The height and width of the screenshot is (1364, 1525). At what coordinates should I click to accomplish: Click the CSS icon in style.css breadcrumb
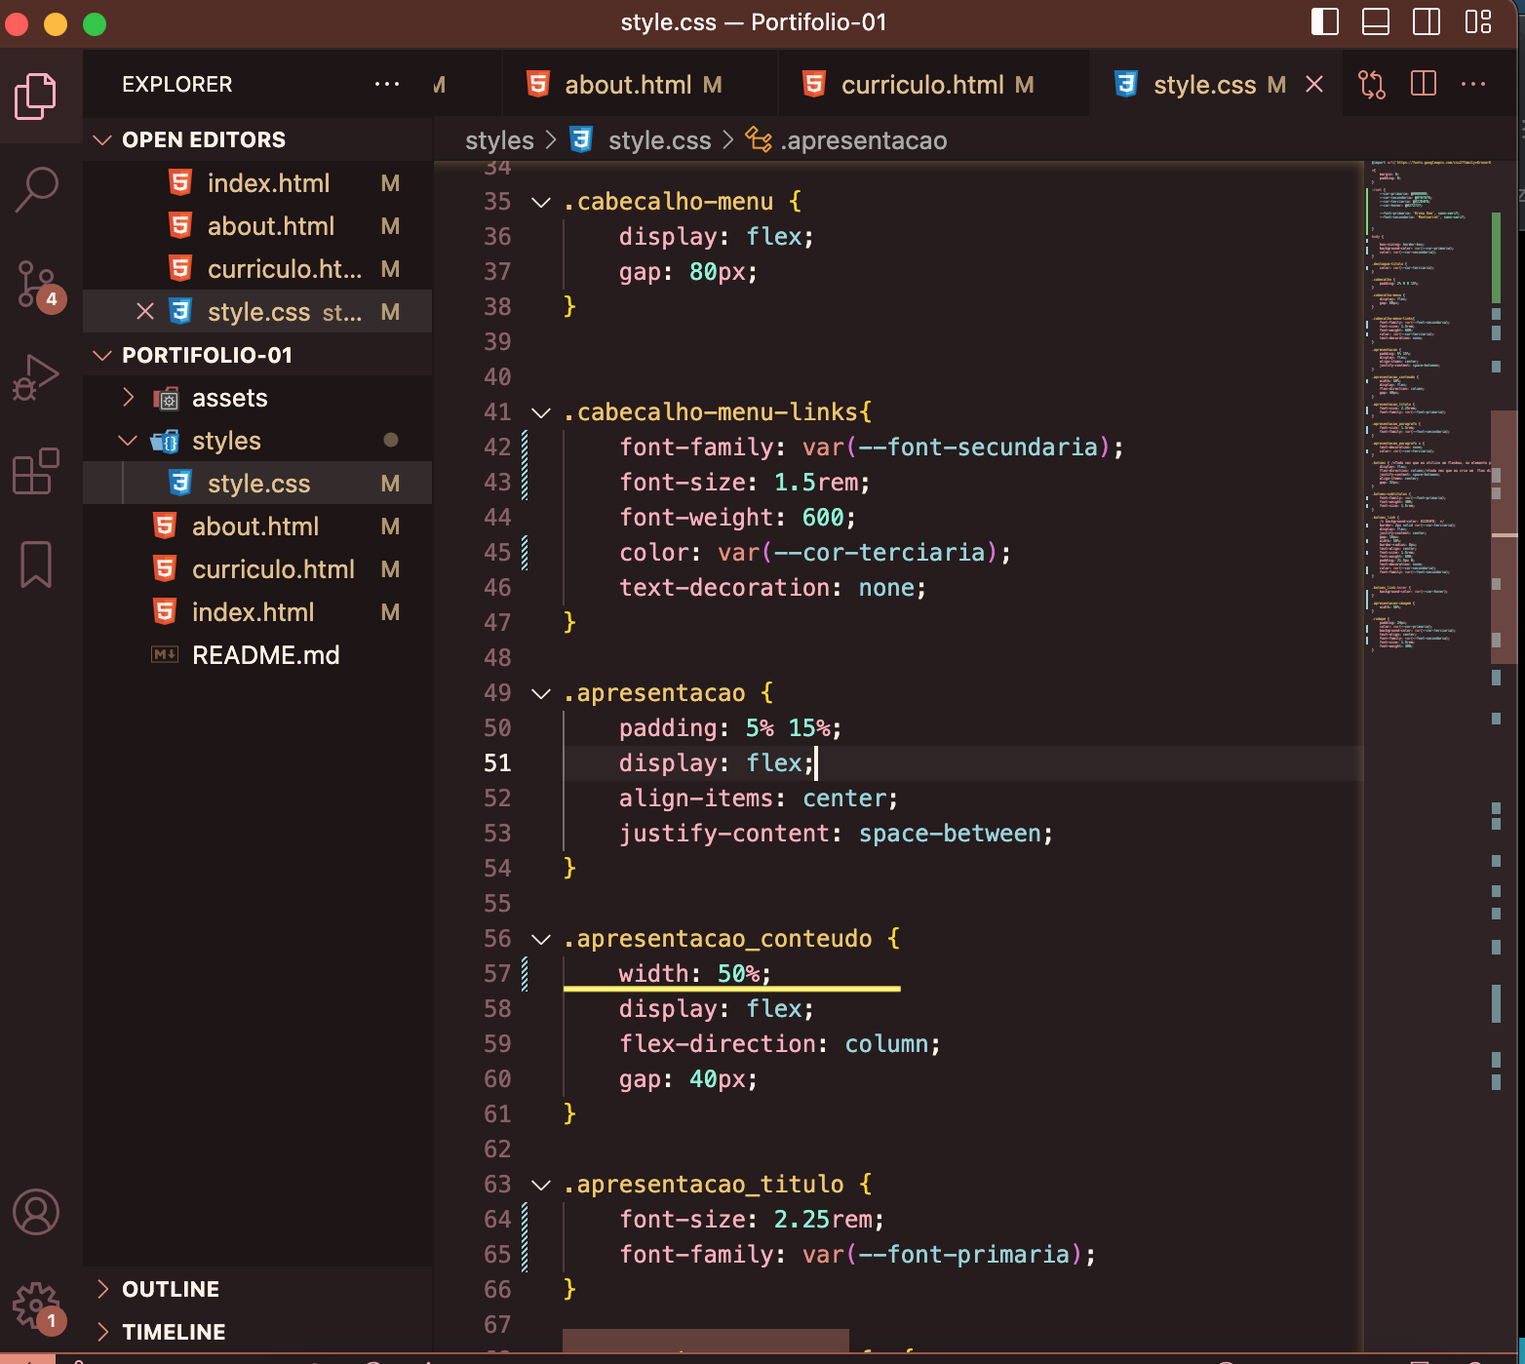point(581,140)
